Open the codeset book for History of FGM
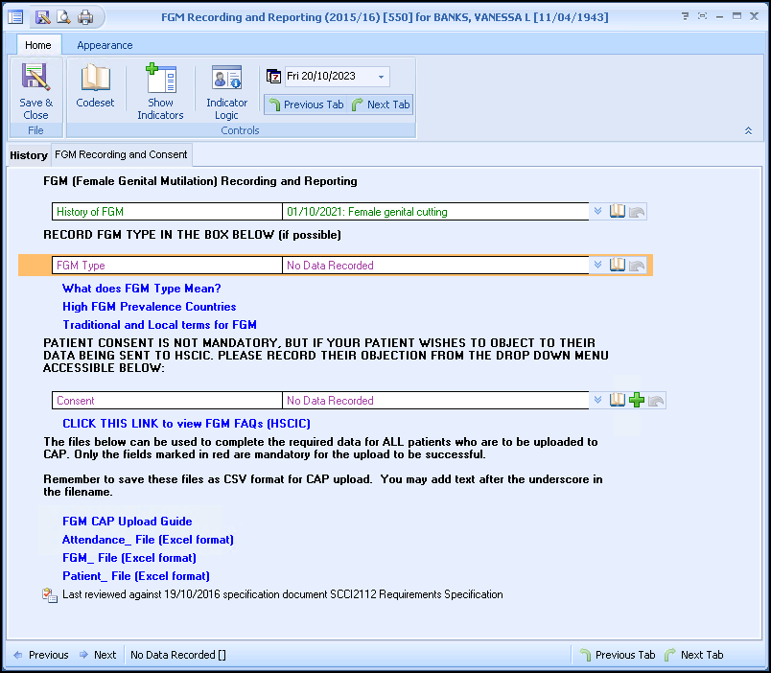 pos(618,211)
